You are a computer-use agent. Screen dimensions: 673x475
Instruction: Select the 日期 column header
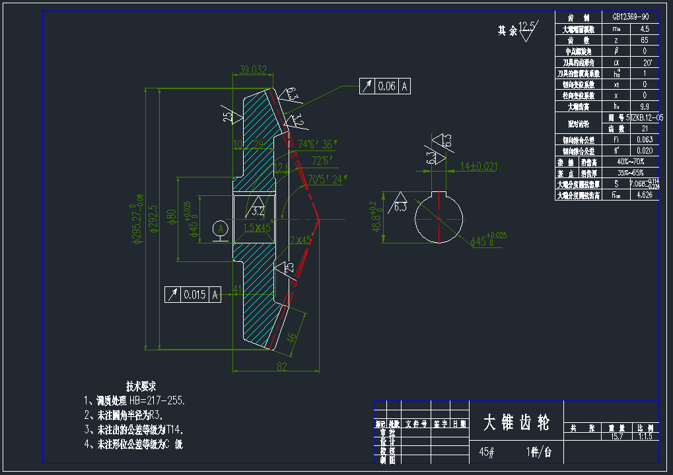coord(460,424)
